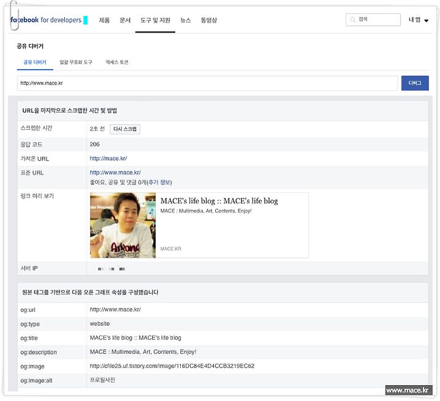Go to the 뉴스 menu item
Screen dimensions: 440x401
coord(185,20)
